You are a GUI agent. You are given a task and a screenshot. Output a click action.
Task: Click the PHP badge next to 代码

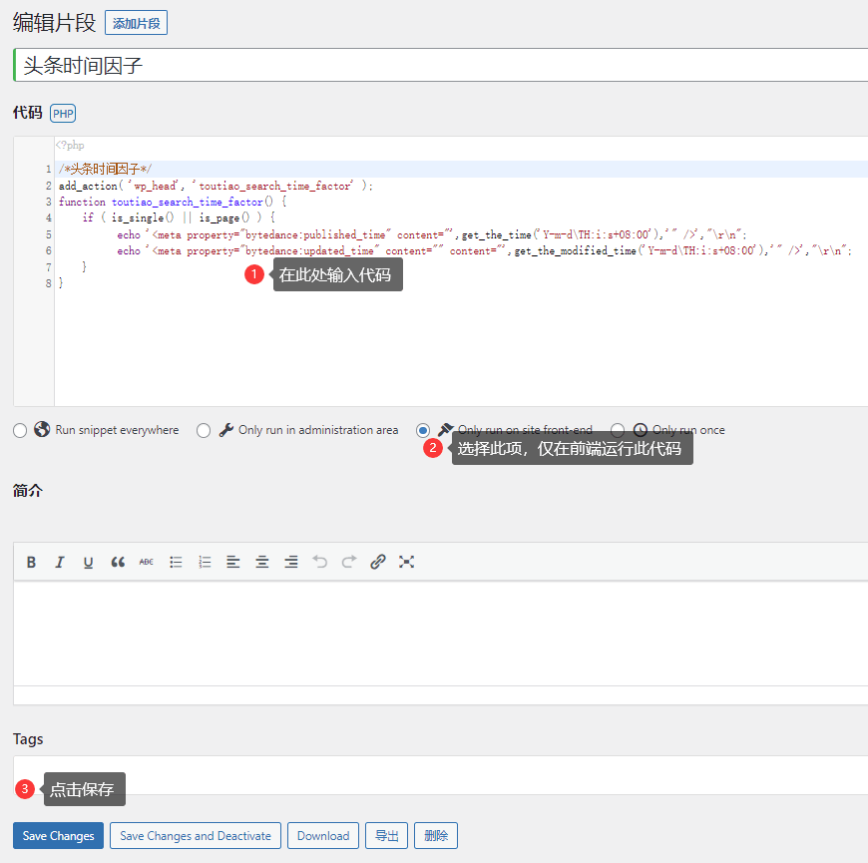[x=63, y=114]
